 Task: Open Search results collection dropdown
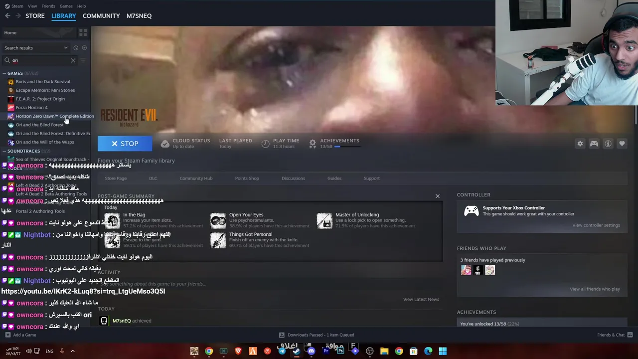(x=36, y=48)
